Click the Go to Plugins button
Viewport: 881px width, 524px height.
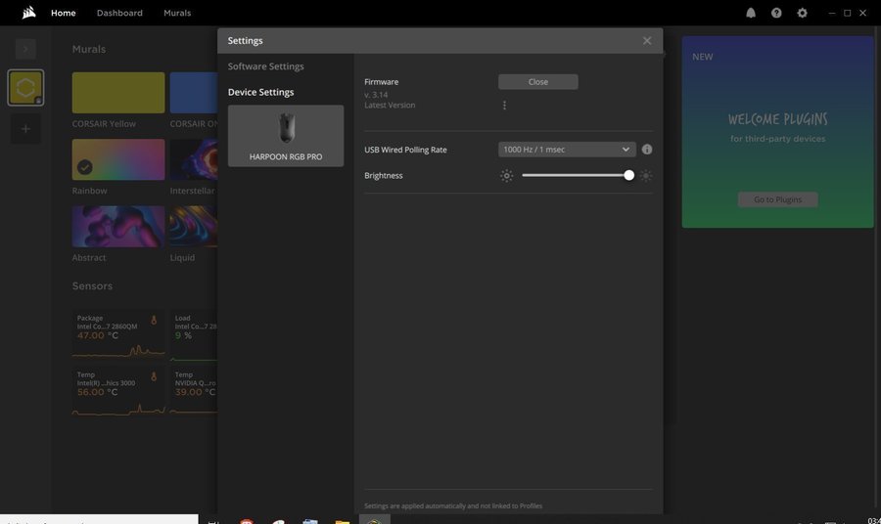coord(777,199)
